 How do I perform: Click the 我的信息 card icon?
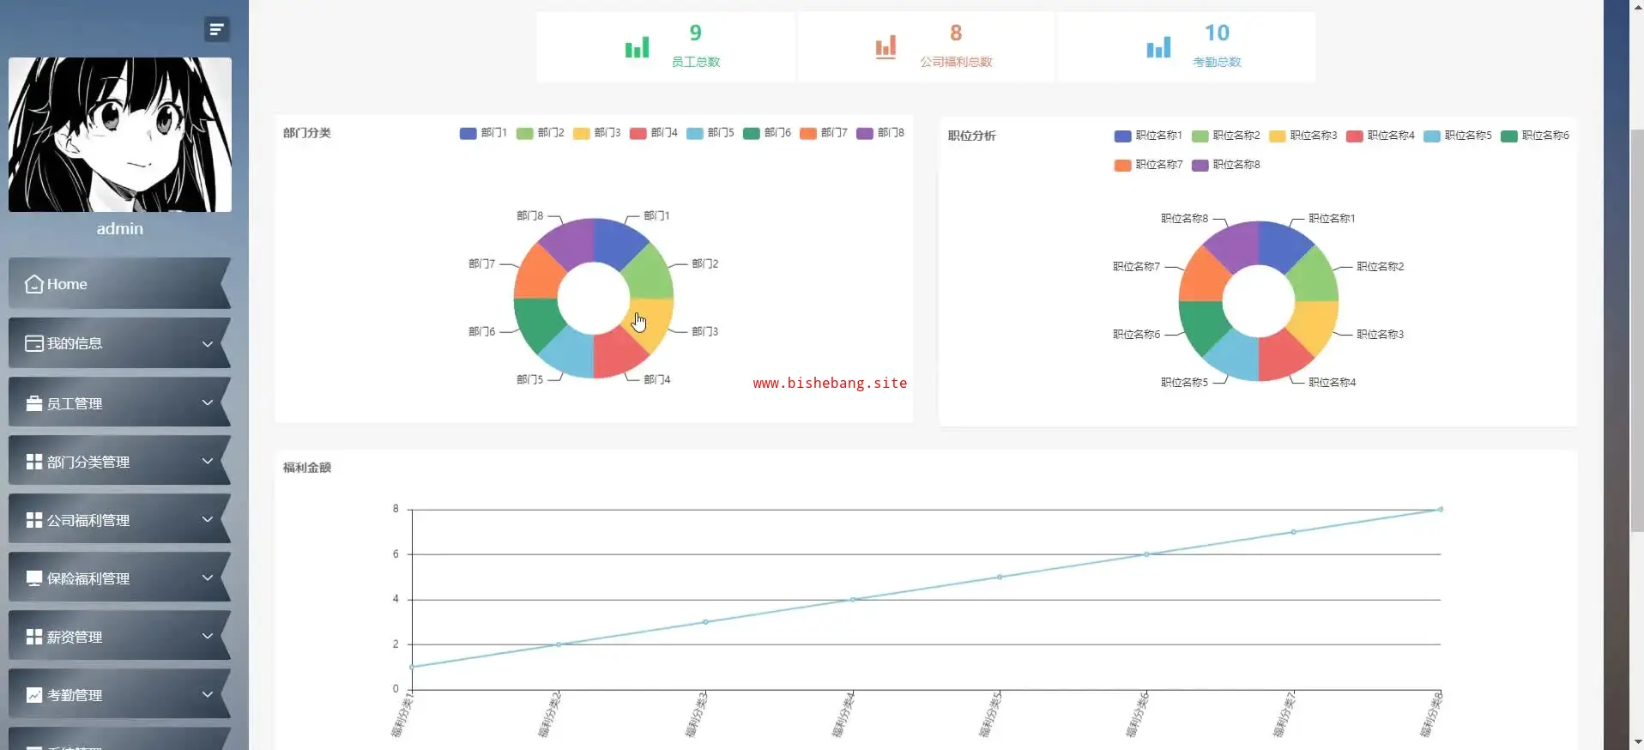tap(34, 343)
